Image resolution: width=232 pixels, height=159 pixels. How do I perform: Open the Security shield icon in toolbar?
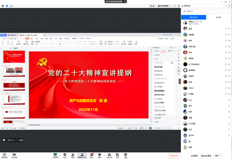click(65, 155)
